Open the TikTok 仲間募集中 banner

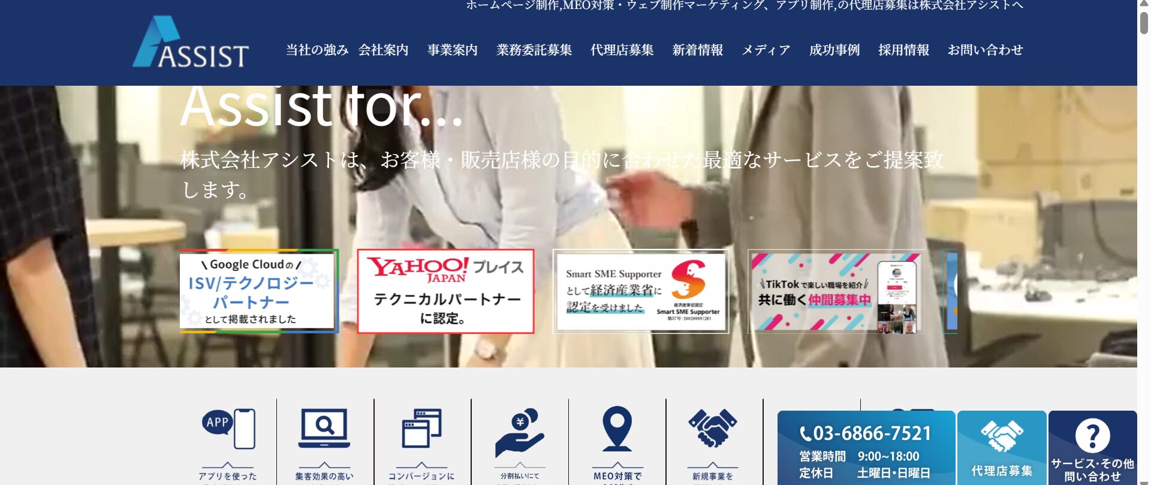point(836,291)
